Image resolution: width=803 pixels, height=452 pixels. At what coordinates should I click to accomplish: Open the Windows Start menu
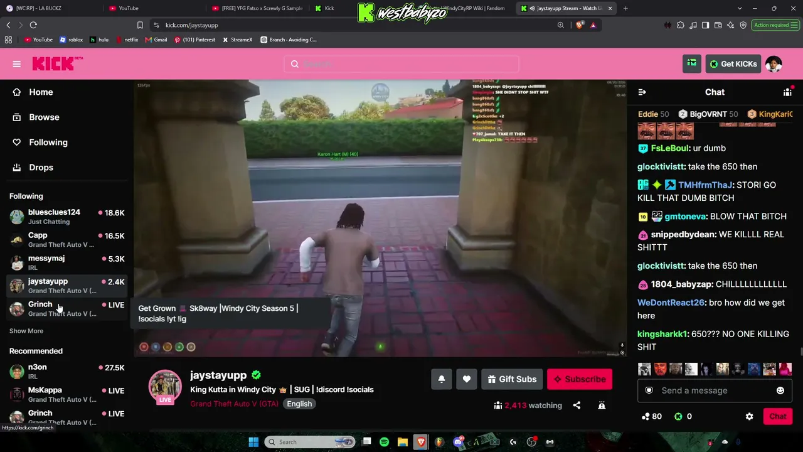[253, 442]
